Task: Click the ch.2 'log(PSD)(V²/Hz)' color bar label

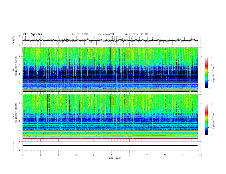Action: 214,121
